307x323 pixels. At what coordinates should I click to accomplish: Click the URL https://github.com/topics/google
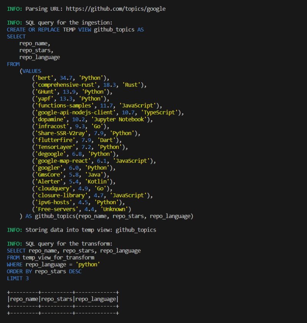point(116,9)
